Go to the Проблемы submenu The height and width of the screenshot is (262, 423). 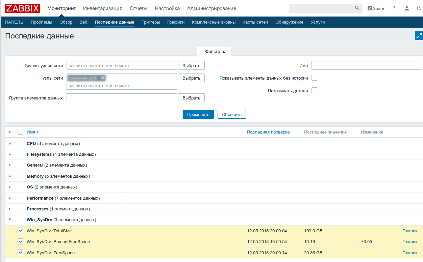42,22
